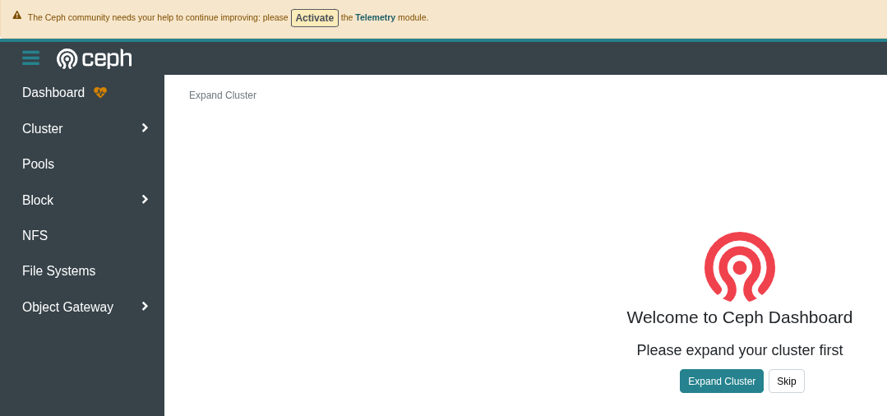Skip cluster expansion
Viewport: 887px width, 416px height.
point(787,381)
